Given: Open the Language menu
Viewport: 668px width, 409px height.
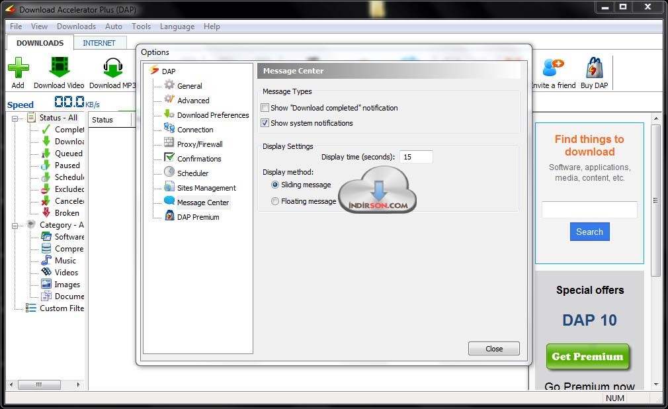Looking at the screenshot, I should click(x=177, y=26).
